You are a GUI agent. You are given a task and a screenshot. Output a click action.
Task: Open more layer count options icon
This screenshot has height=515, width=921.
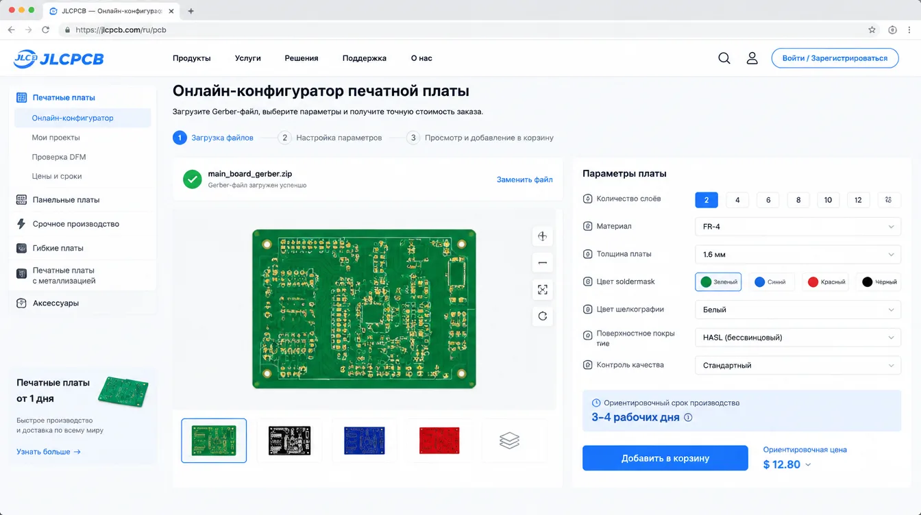pos(889,200)
